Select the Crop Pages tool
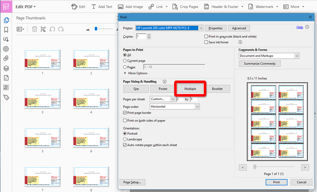The width and height of the screenshot is (317, 192). click(x=185, y=7)
